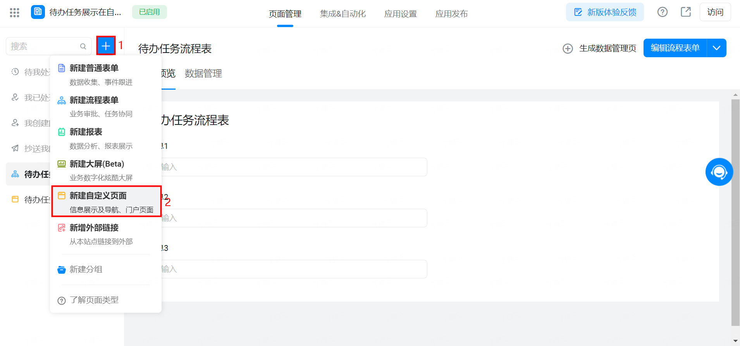Select 新建自定义页面 menu entry
This screenshot has height=346, width=740.
tap(106, 201)
